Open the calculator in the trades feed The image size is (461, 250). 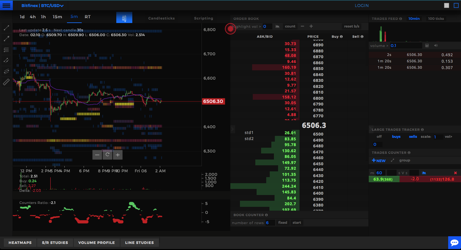427,45
